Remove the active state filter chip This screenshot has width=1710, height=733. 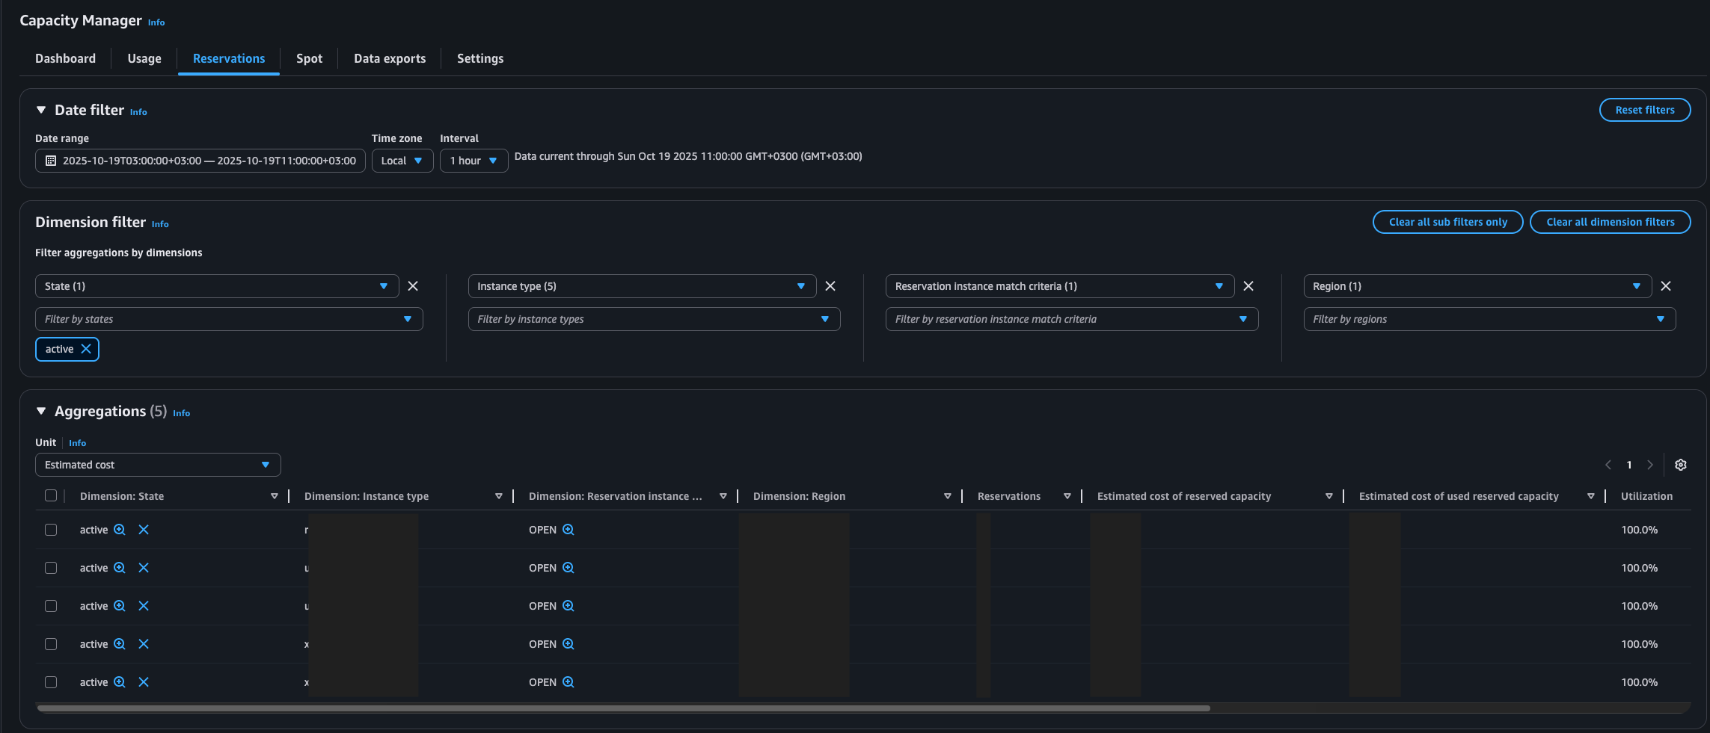click(x=86, y=349)
